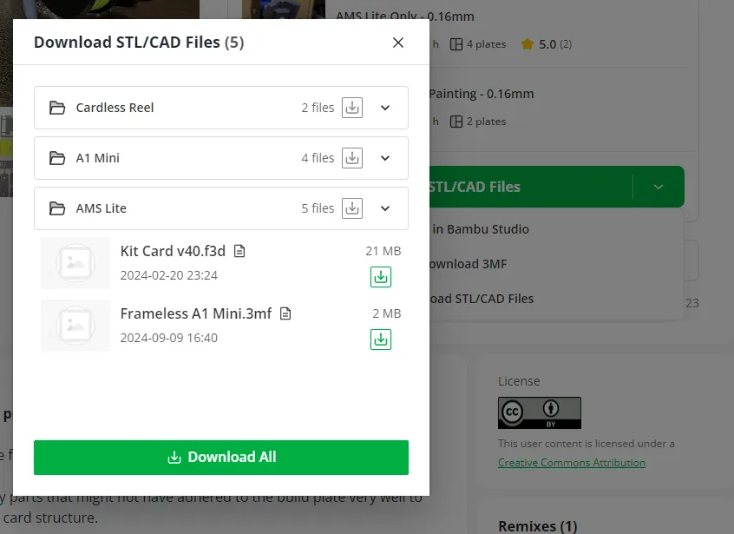Image resolution: width=734 pixels, height=534 pixels.
Task: Click the Download All button
Action: point(221,458)
